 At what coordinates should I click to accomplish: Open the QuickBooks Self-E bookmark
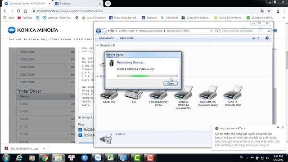click(x=260, y=18)
